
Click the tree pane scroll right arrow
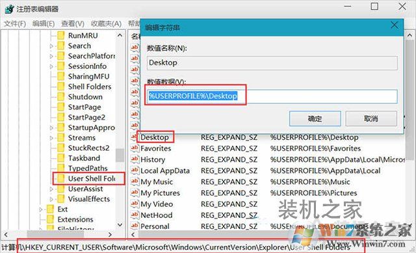click(110, 234)
